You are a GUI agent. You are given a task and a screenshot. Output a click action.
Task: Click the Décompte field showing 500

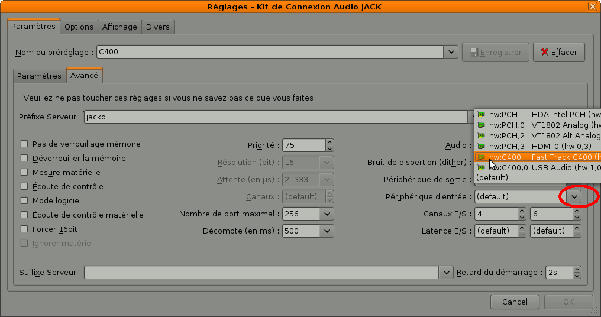(301, 231)
